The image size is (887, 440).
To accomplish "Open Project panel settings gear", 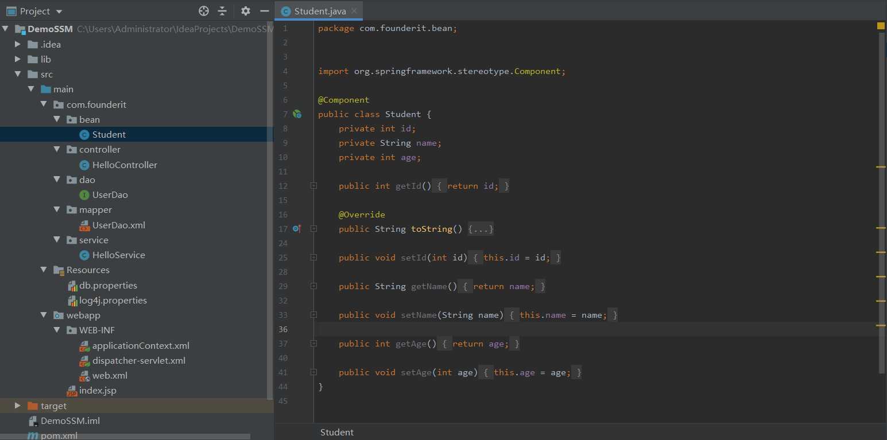I will 246,11.
